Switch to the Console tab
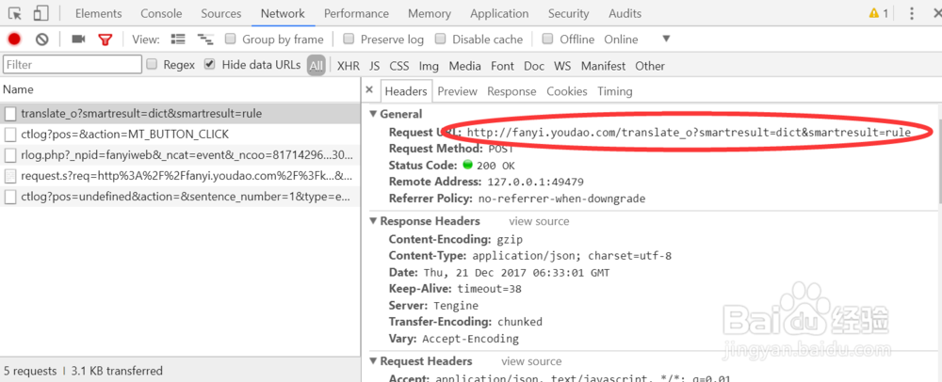Image resolution: width=942 pixels, height=382 pixels. [x=161, y=13]
